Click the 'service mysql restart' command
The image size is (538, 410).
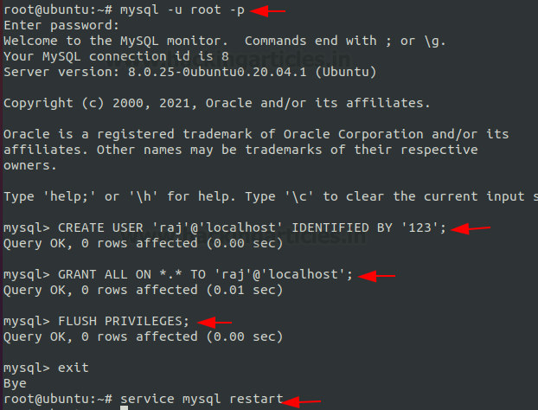(202, 399)
